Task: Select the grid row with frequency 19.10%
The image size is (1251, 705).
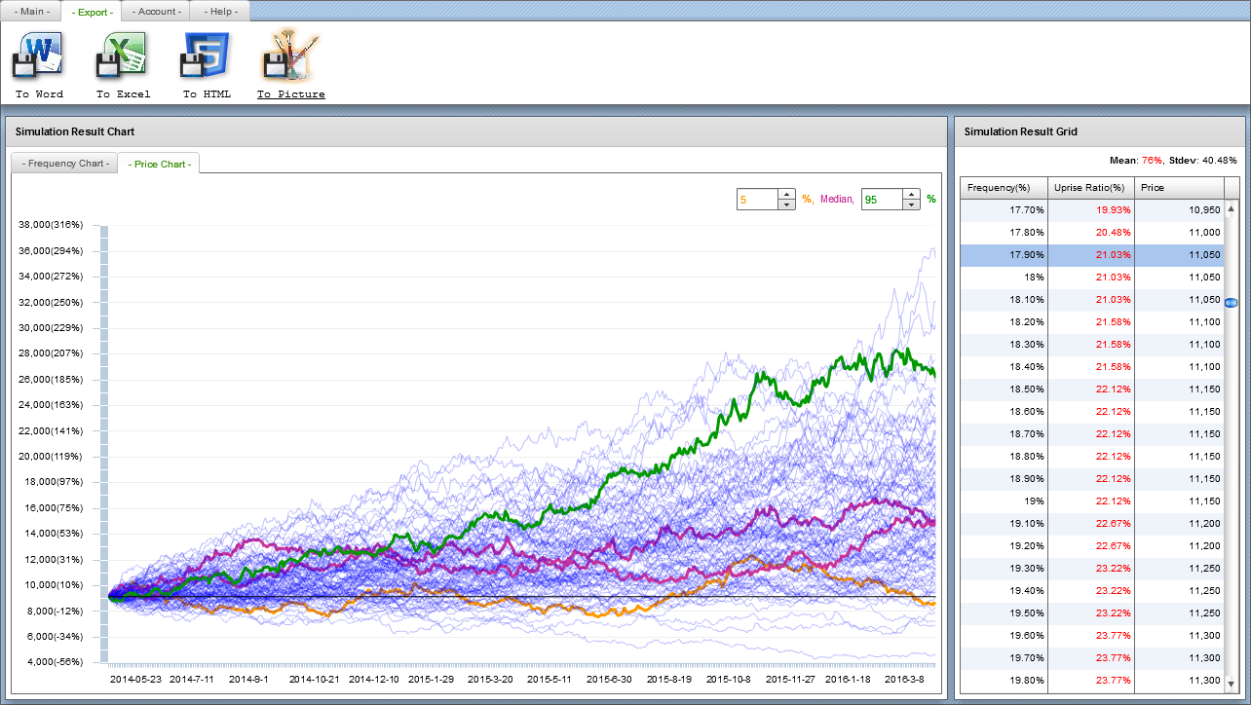Action: [1004, 524]
